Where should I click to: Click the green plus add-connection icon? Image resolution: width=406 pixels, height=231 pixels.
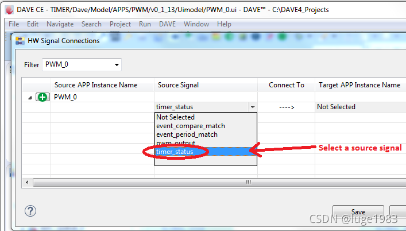click(42, 97)
